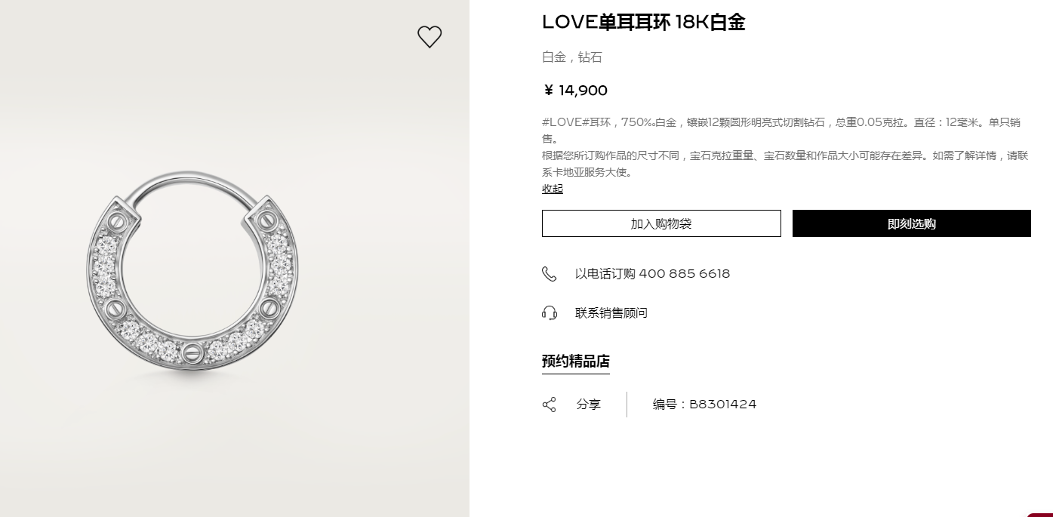Click the 分享 label
This screenshot has height=517, width=1053.
click(589, 405)
